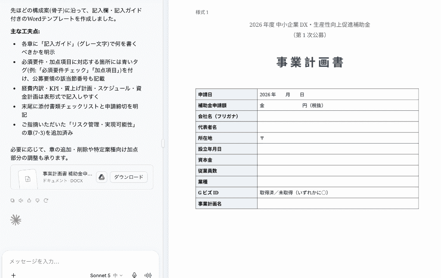Image resolution: width=441 pixels, height=278 pixels.
Task: Open voice mode waveform icon
Action: pyautogui.click(x=148, y=275)
